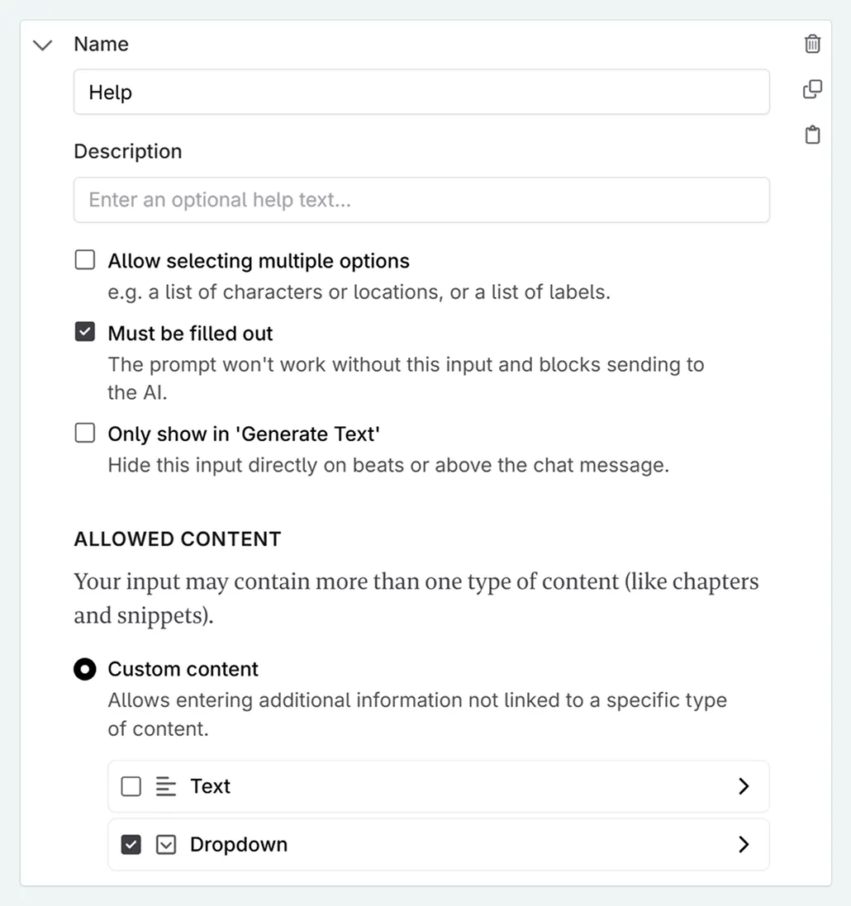Click the trash delete icon

tap(812, 45)
